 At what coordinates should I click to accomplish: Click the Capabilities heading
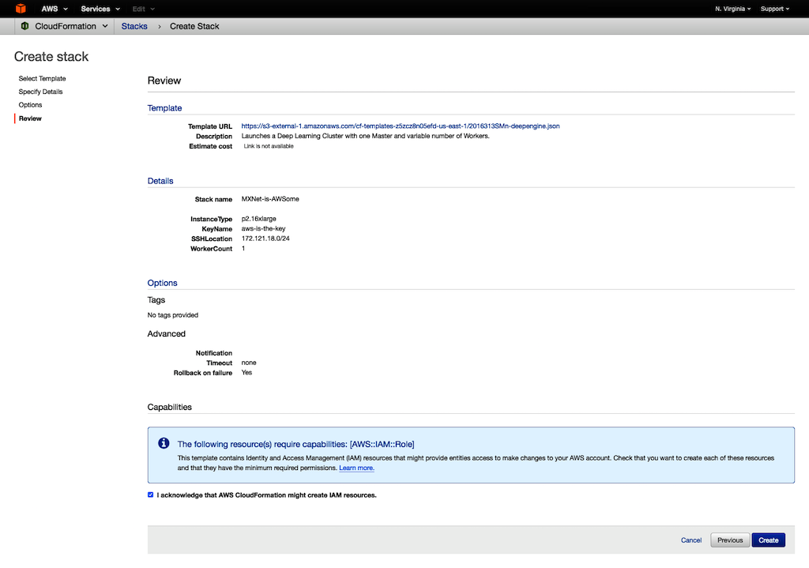click(169, 407)
